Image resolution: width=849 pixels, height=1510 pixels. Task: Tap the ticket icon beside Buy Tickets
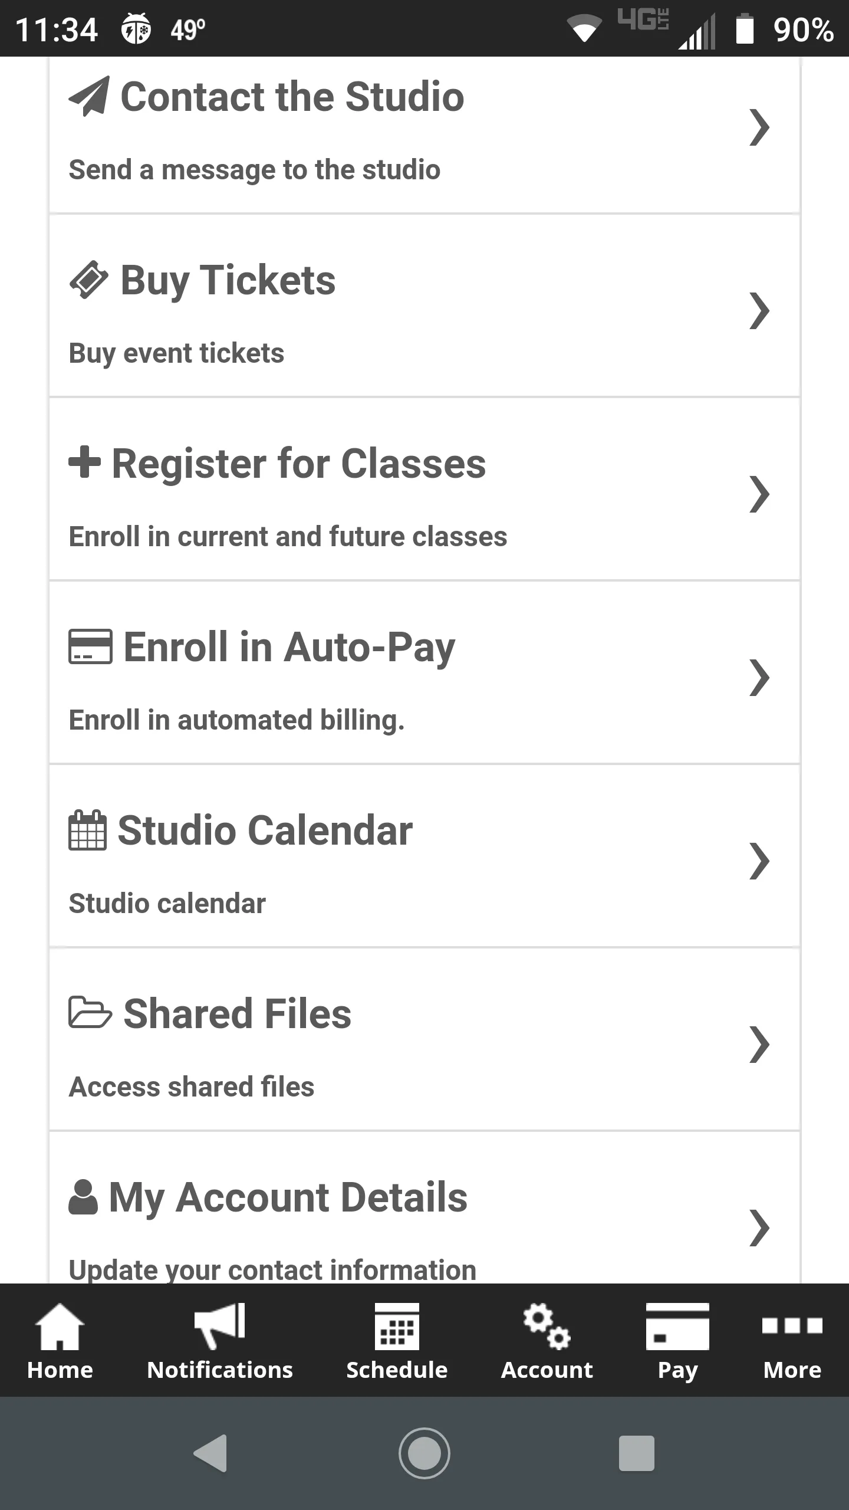point(89,280)
